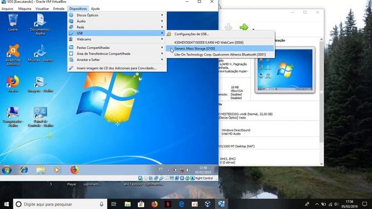Open the host Windows 10 Start button

point(6,204)
